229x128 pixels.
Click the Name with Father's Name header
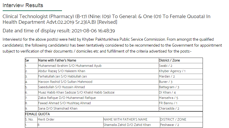pyautogui.click(x=57, y=60)
